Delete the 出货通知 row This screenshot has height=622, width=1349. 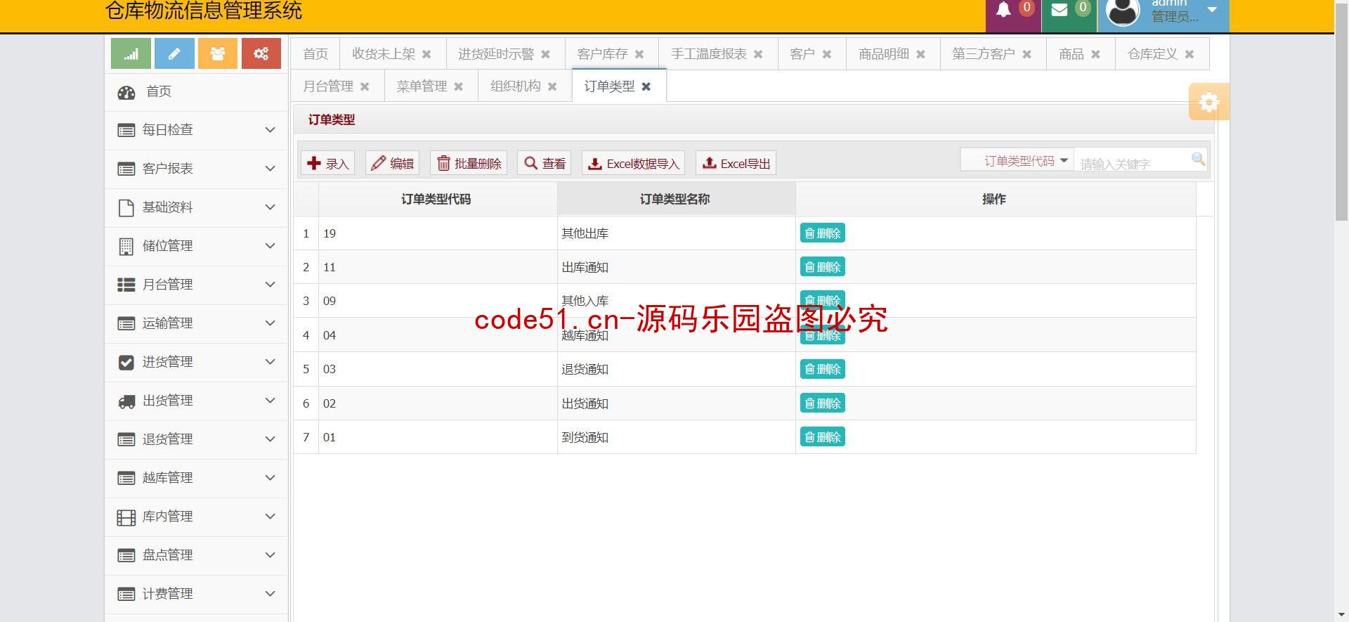822,403
